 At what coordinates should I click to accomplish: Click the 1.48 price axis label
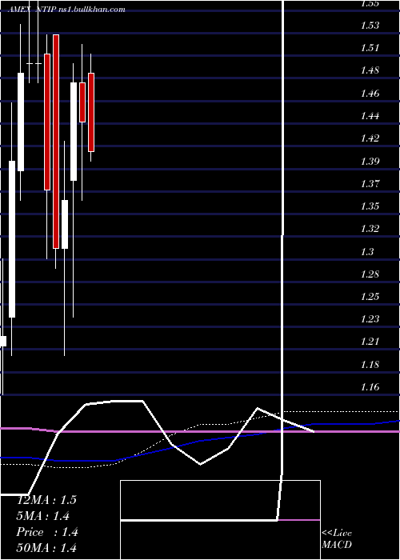[x=370, y=70]
